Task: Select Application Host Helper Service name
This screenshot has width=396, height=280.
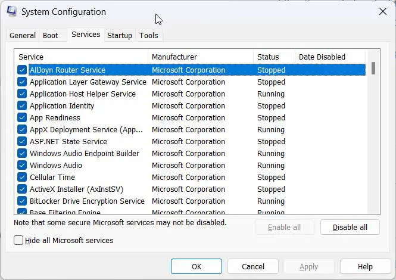Action: (x=83, y=94)
